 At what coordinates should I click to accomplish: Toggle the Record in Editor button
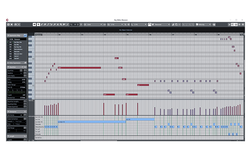pyautogui.click(x=12, y=24)
